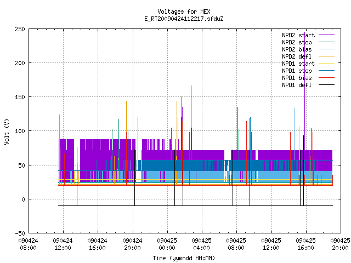Click the x-axis tick '090425 16:00'
Screen dimensions: 351x263
[306, 244]
